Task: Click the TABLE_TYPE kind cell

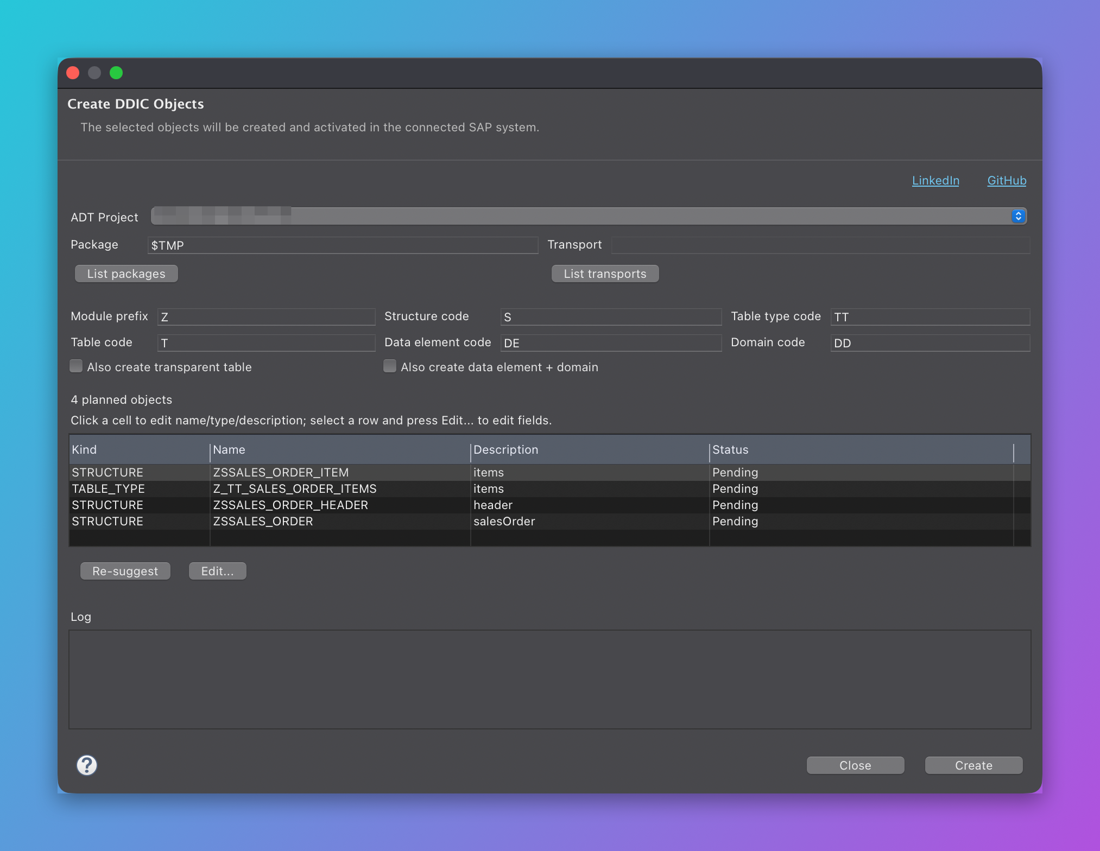Action: (140, 489)
